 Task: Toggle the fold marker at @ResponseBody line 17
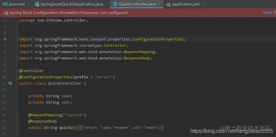click(x=17, y=121)
